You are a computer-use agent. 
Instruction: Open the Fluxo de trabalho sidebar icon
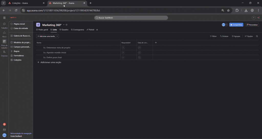(x=4, y=41)
